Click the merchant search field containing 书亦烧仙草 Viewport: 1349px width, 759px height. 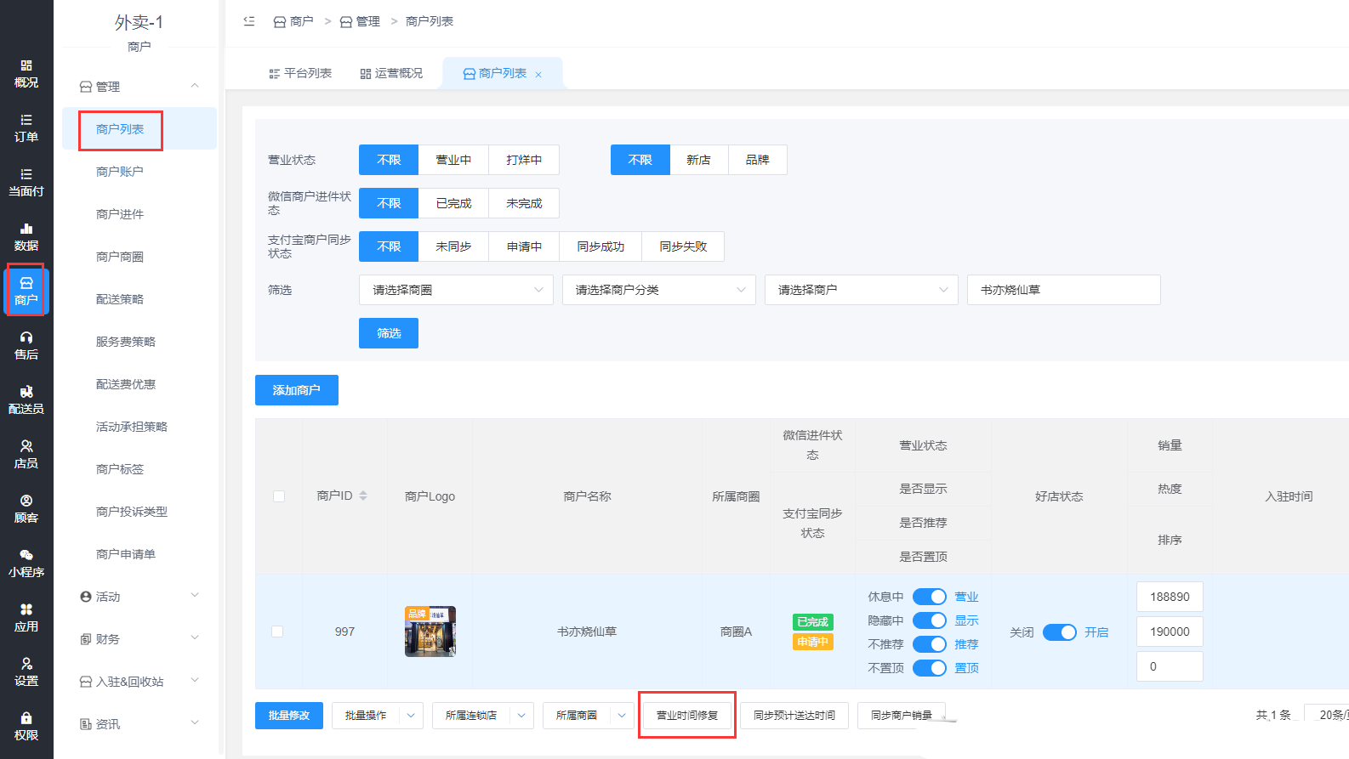(x=1063, y=290)
